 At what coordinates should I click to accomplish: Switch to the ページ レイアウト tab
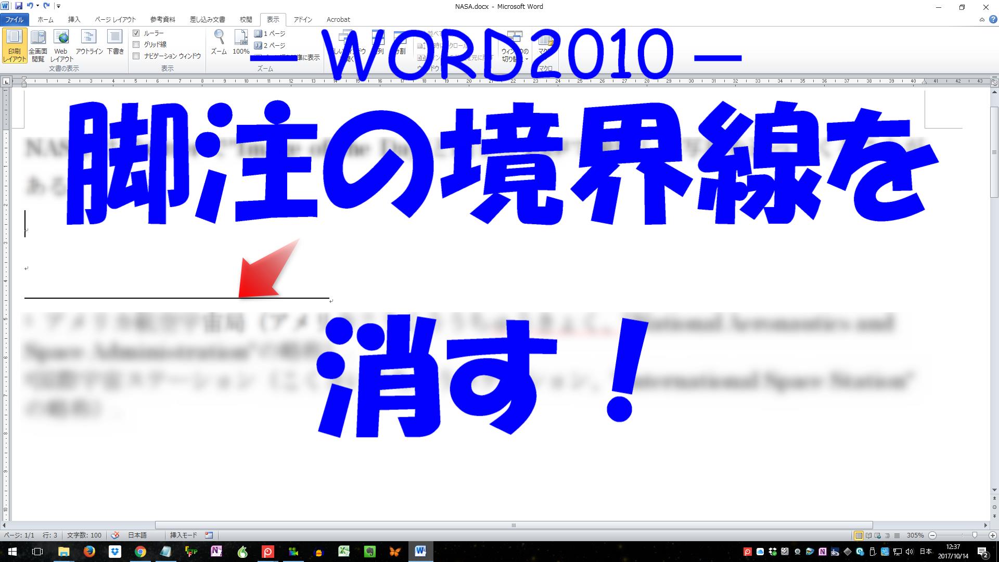tap(115, 19)
